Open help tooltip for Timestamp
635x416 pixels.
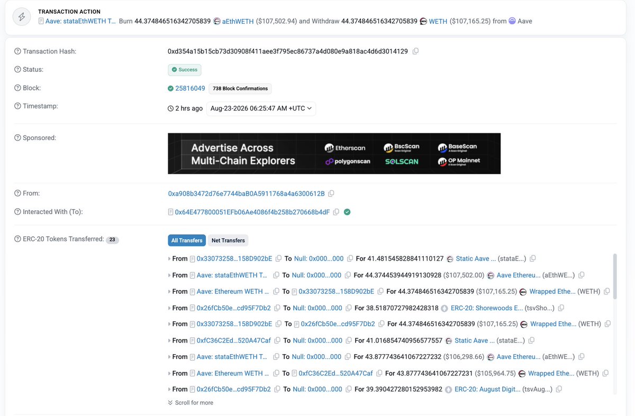[x=17, y=106]
